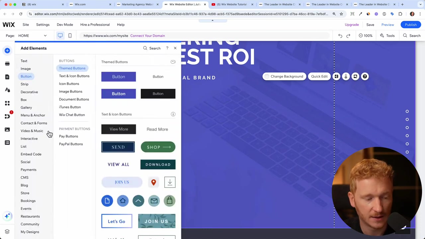
Task: Open the Sections panel in left sidebar
Action: [x=7, y=64]
